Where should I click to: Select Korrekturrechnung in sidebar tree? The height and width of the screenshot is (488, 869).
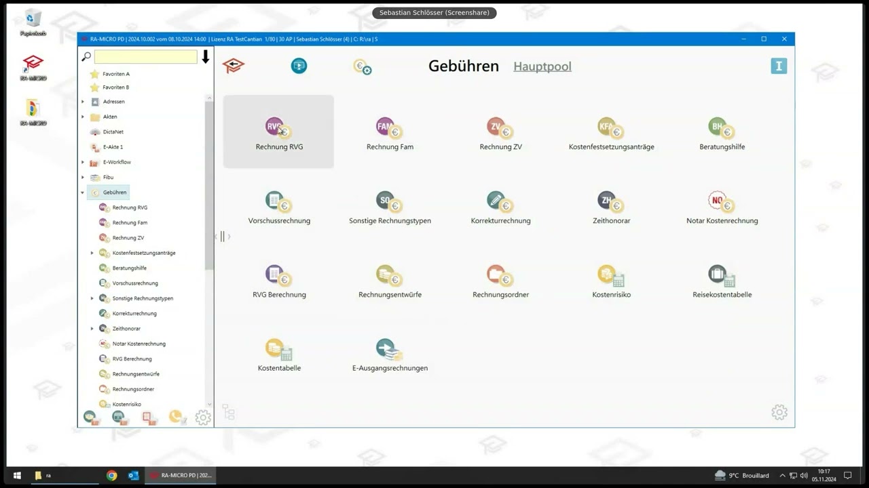click(x=134, y=314)
